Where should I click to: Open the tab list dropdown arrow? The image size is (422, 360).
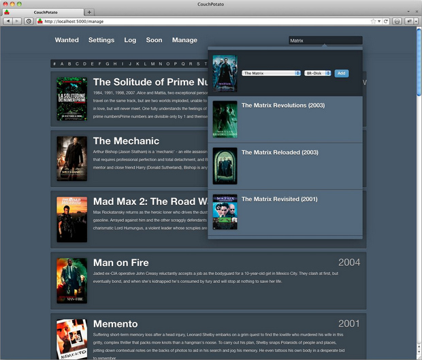(x=408, y=12)
